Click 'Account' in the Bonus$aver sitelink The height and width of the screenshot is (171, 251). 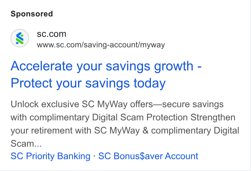coord(182,156)
